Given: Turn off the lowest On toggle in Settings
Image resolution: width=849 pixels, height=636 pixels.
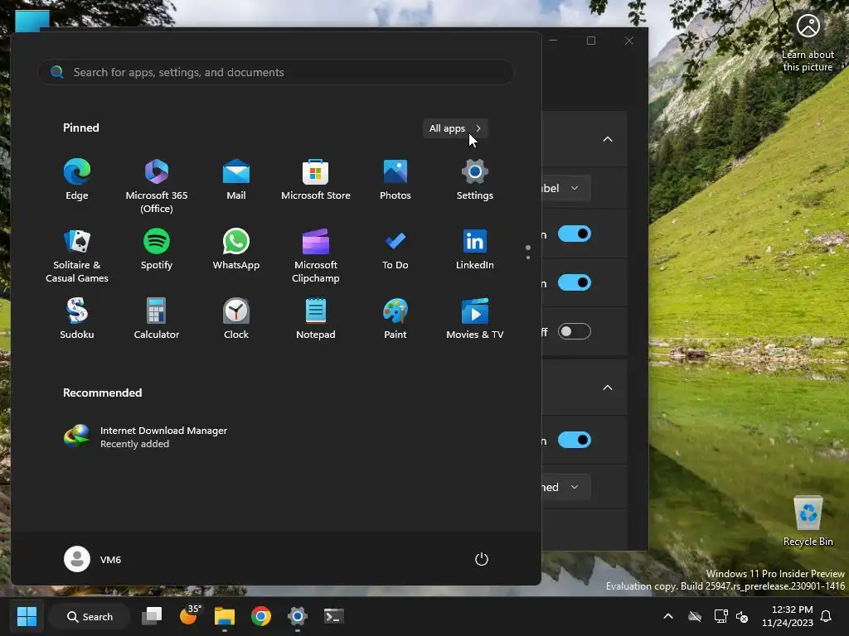Looking at the screenshot, I should click(575, 440).
